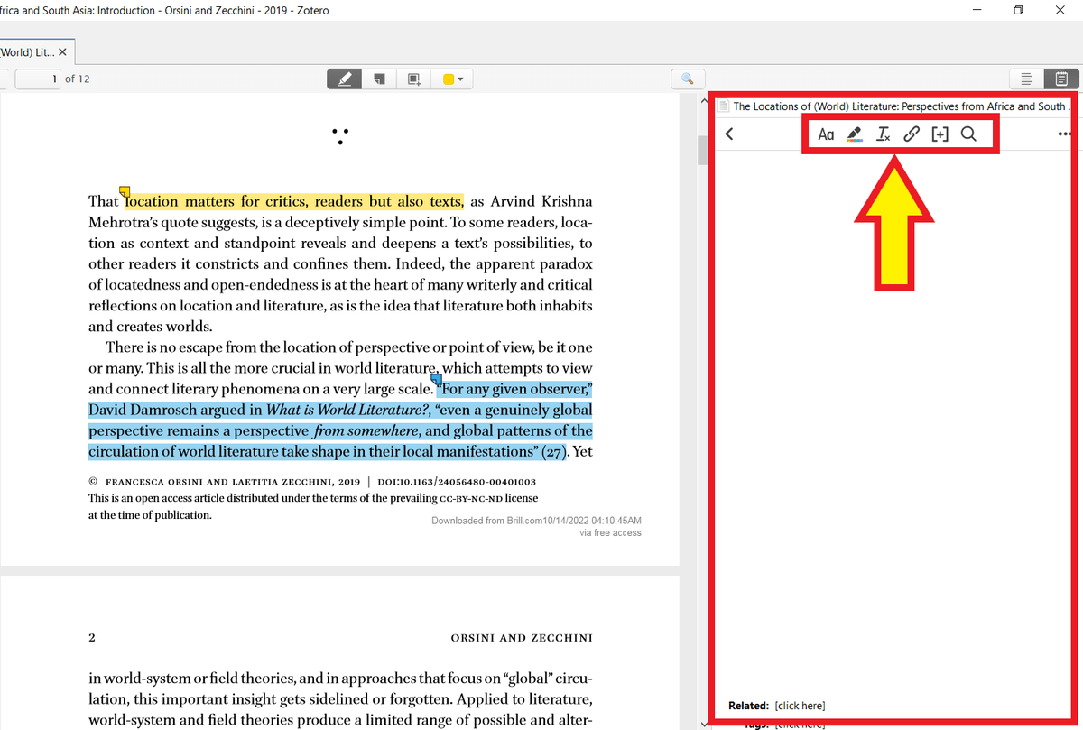Open the highlight color dropdown
1083x730 pixels.
pos(460,79)
